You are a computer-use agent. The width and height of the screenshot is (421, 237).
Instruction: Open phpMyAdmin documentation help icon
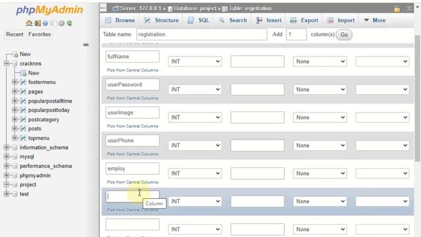(45, 24)
